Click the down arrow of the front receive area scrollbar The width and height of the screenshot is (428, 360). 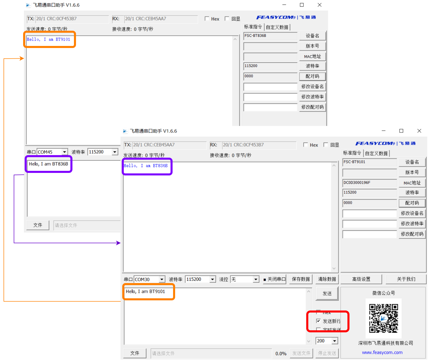click(x=334, y=268)
